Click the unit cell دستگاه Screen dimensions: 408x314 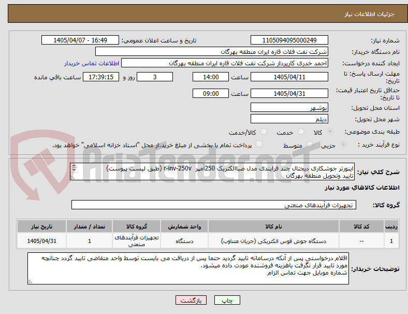pyautogui.click(x=184, y=241)
